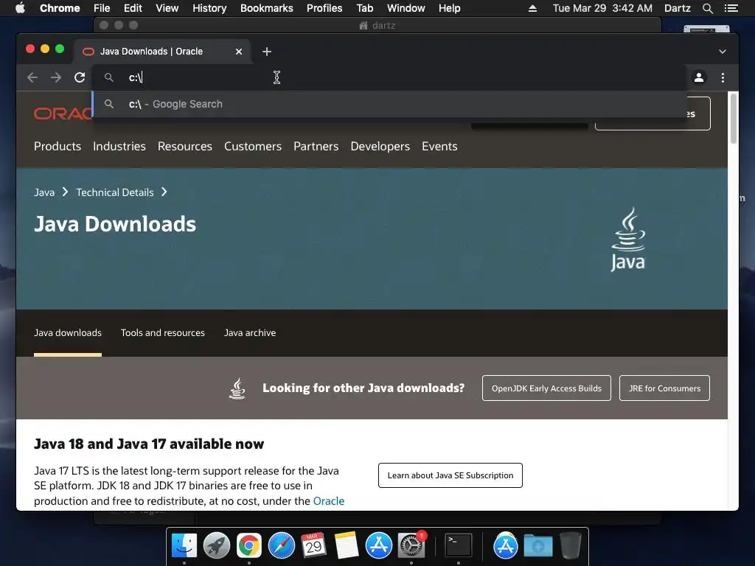Click the JRE for Consumers button
This screenshot has width=755, height=566.
coord(664,388)
